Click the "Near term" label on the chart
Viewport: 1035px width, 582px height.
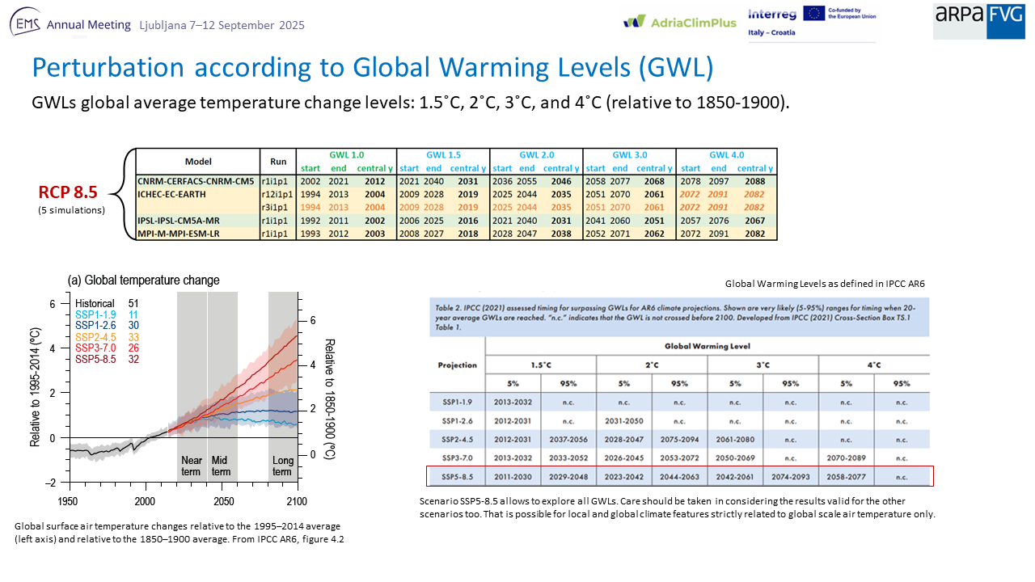(x=191, y=466)
